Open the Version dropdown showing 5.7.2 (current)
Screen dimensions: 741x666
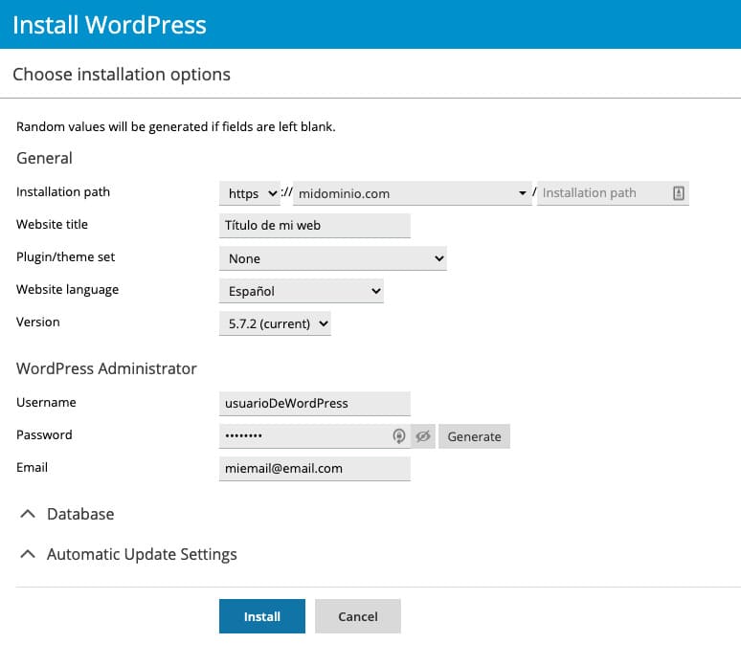275,323
